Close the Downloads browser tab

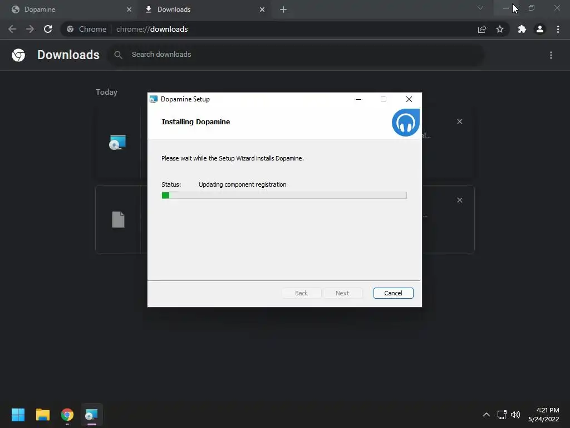tap(262, 9)
